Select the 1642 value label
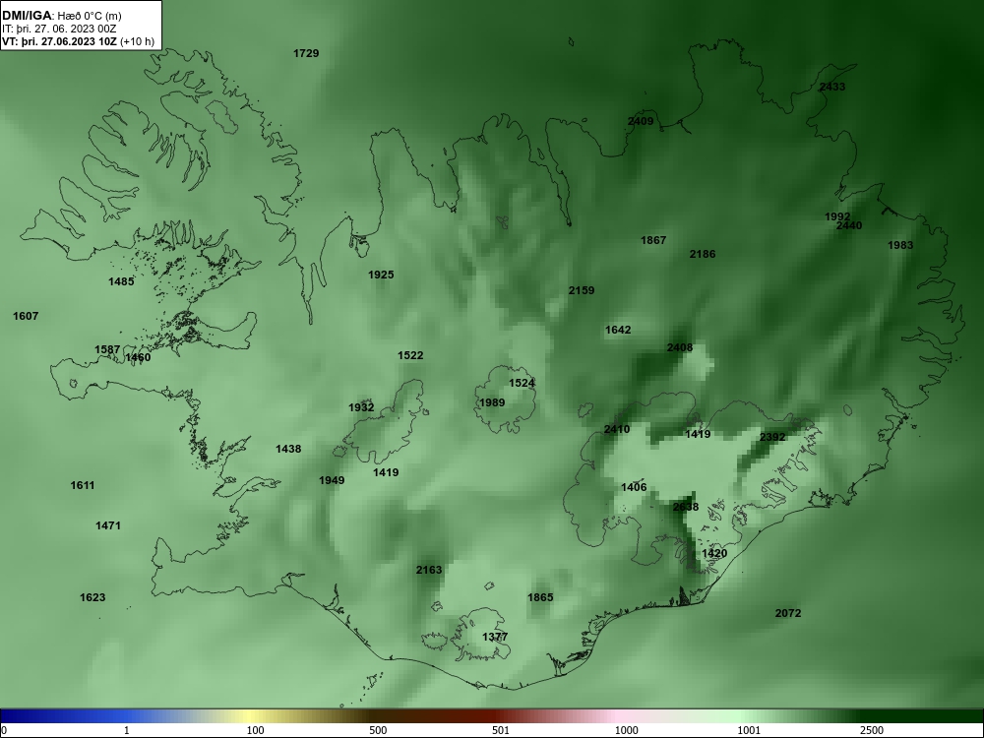This screenshot has width=984, height=738. coord(618,330)
